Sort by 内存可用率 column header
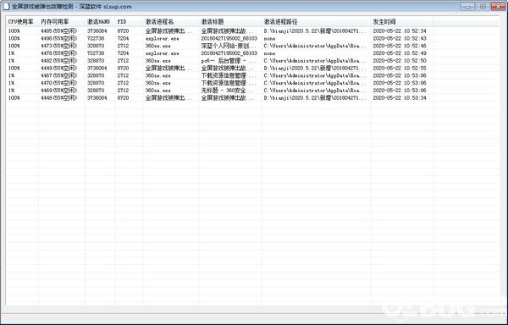Image resolution: width=508 pixels, height=325 pixels. 62,22
